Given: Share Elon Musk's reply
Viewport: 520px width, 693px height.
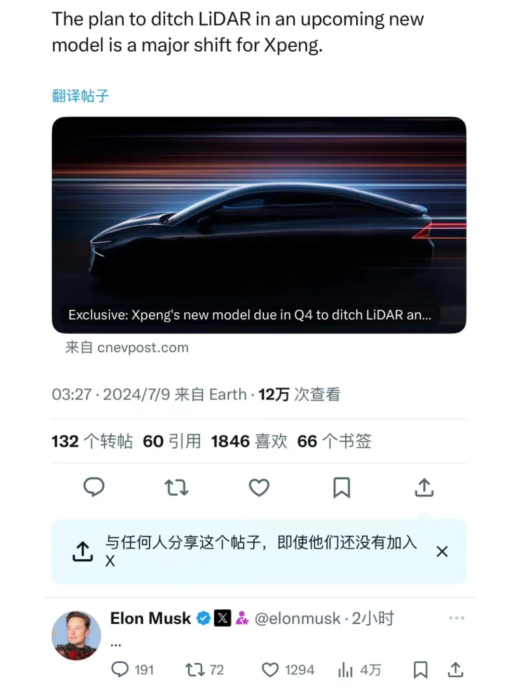Looking at the screenshot, I should point(455,669).
